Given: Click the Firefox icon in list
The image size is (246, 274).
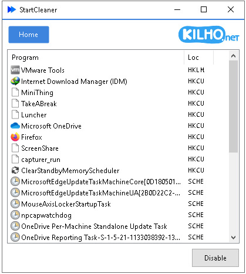Looking at the screenshot, I should click(x=15, y=137).
